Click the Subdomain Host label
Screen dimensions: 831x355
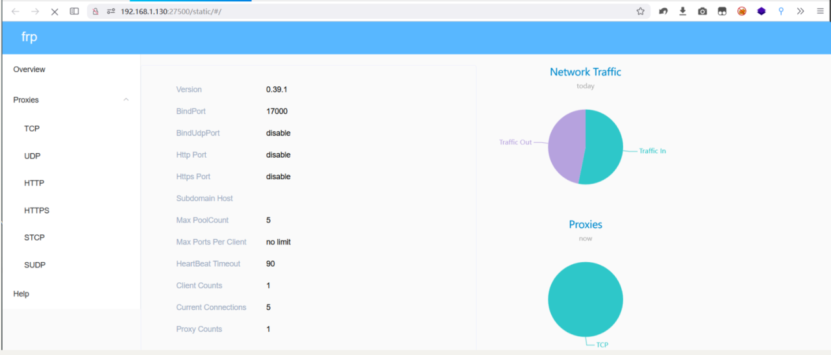click(205, 199)
